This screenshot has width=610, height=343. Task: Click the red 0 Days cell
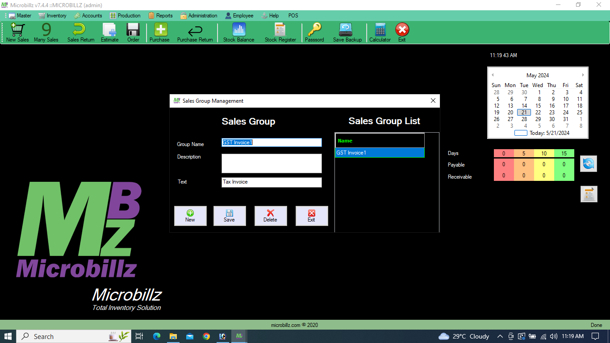(504, 153)
